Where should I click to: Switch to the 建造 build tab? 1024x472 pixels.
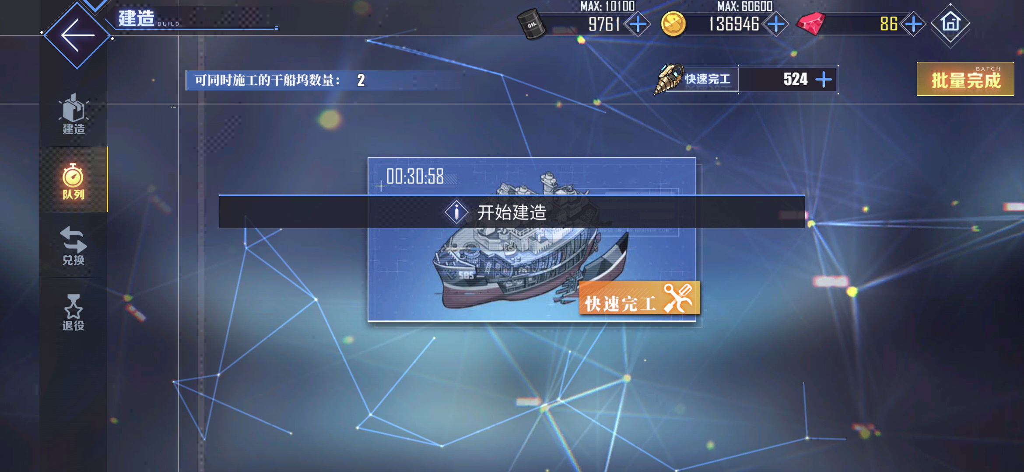click(74, 114)
